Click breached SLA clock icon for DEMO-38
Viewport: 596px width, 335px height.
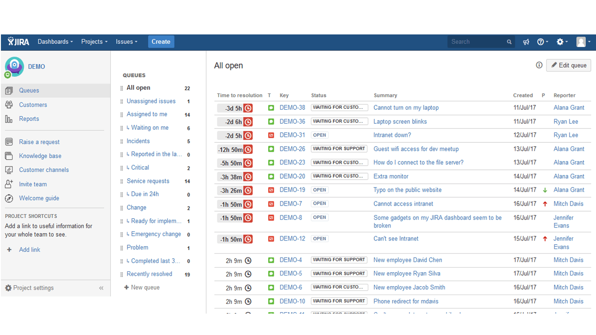click(x=248, y=108)
